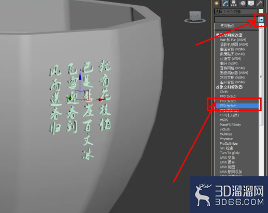Click the modifier list combo box field
The image size is (268, 213).
click(236, 20)
